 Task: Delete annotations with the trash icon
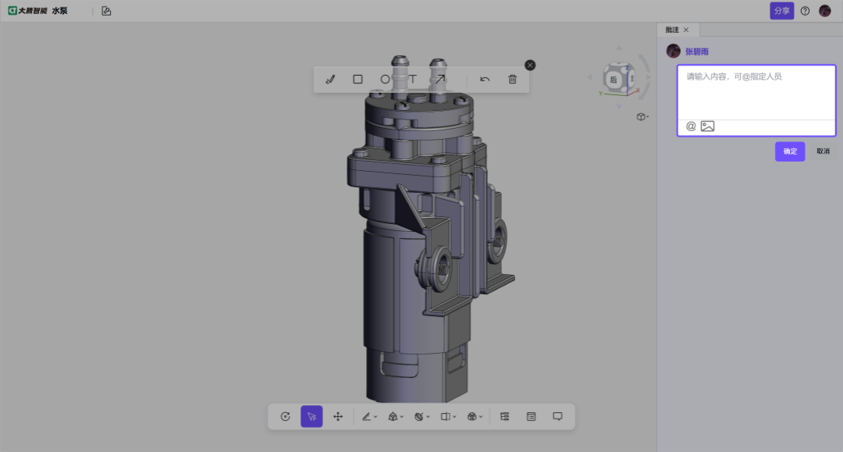[511, 79]
